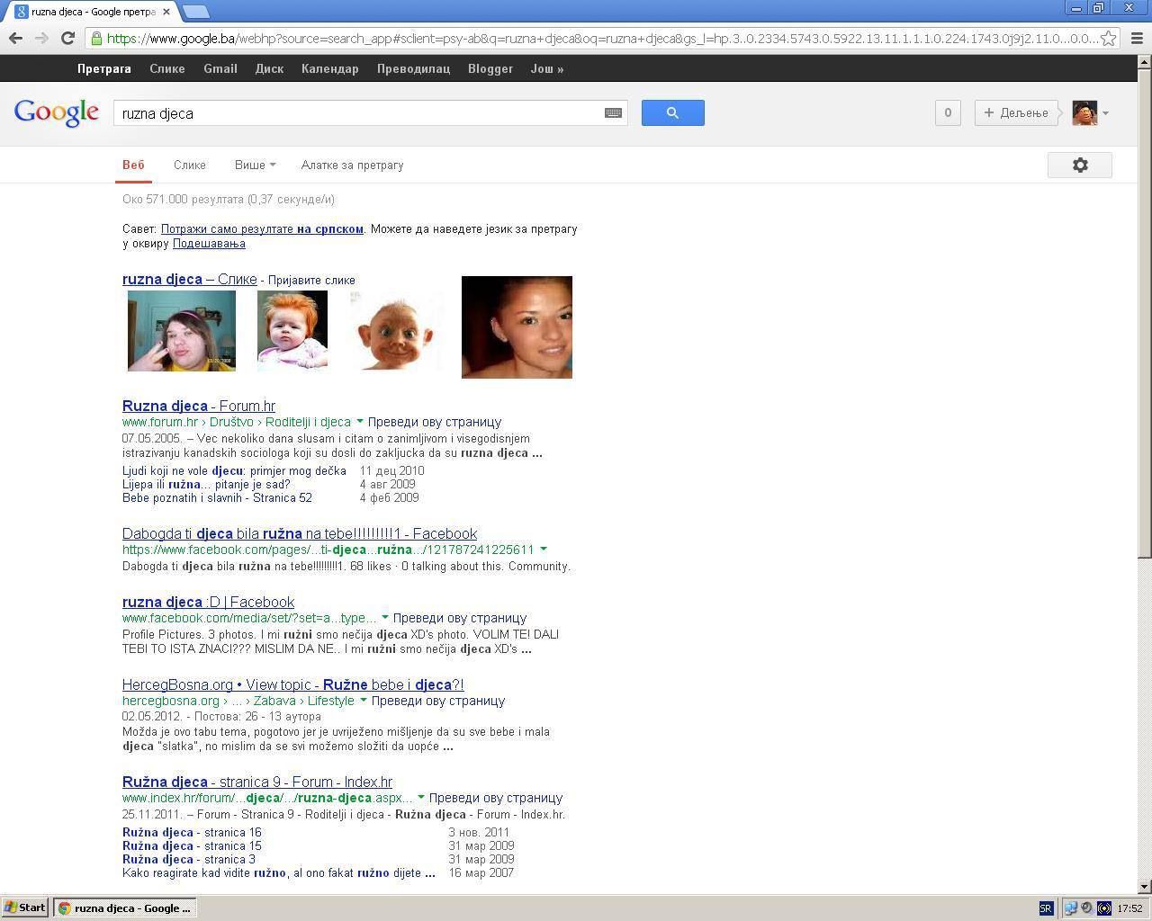The width and height of the screenshot is (1152, 921).
Task: Reload the page with the refresh icon
Action: (67, 38)
